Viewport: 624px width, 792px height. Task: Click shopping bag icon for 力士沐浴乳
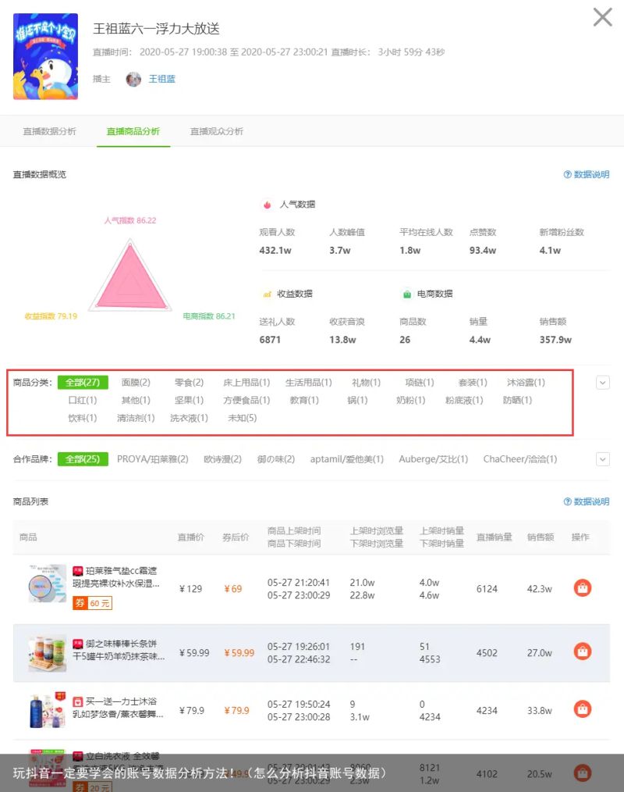(583, 709)
